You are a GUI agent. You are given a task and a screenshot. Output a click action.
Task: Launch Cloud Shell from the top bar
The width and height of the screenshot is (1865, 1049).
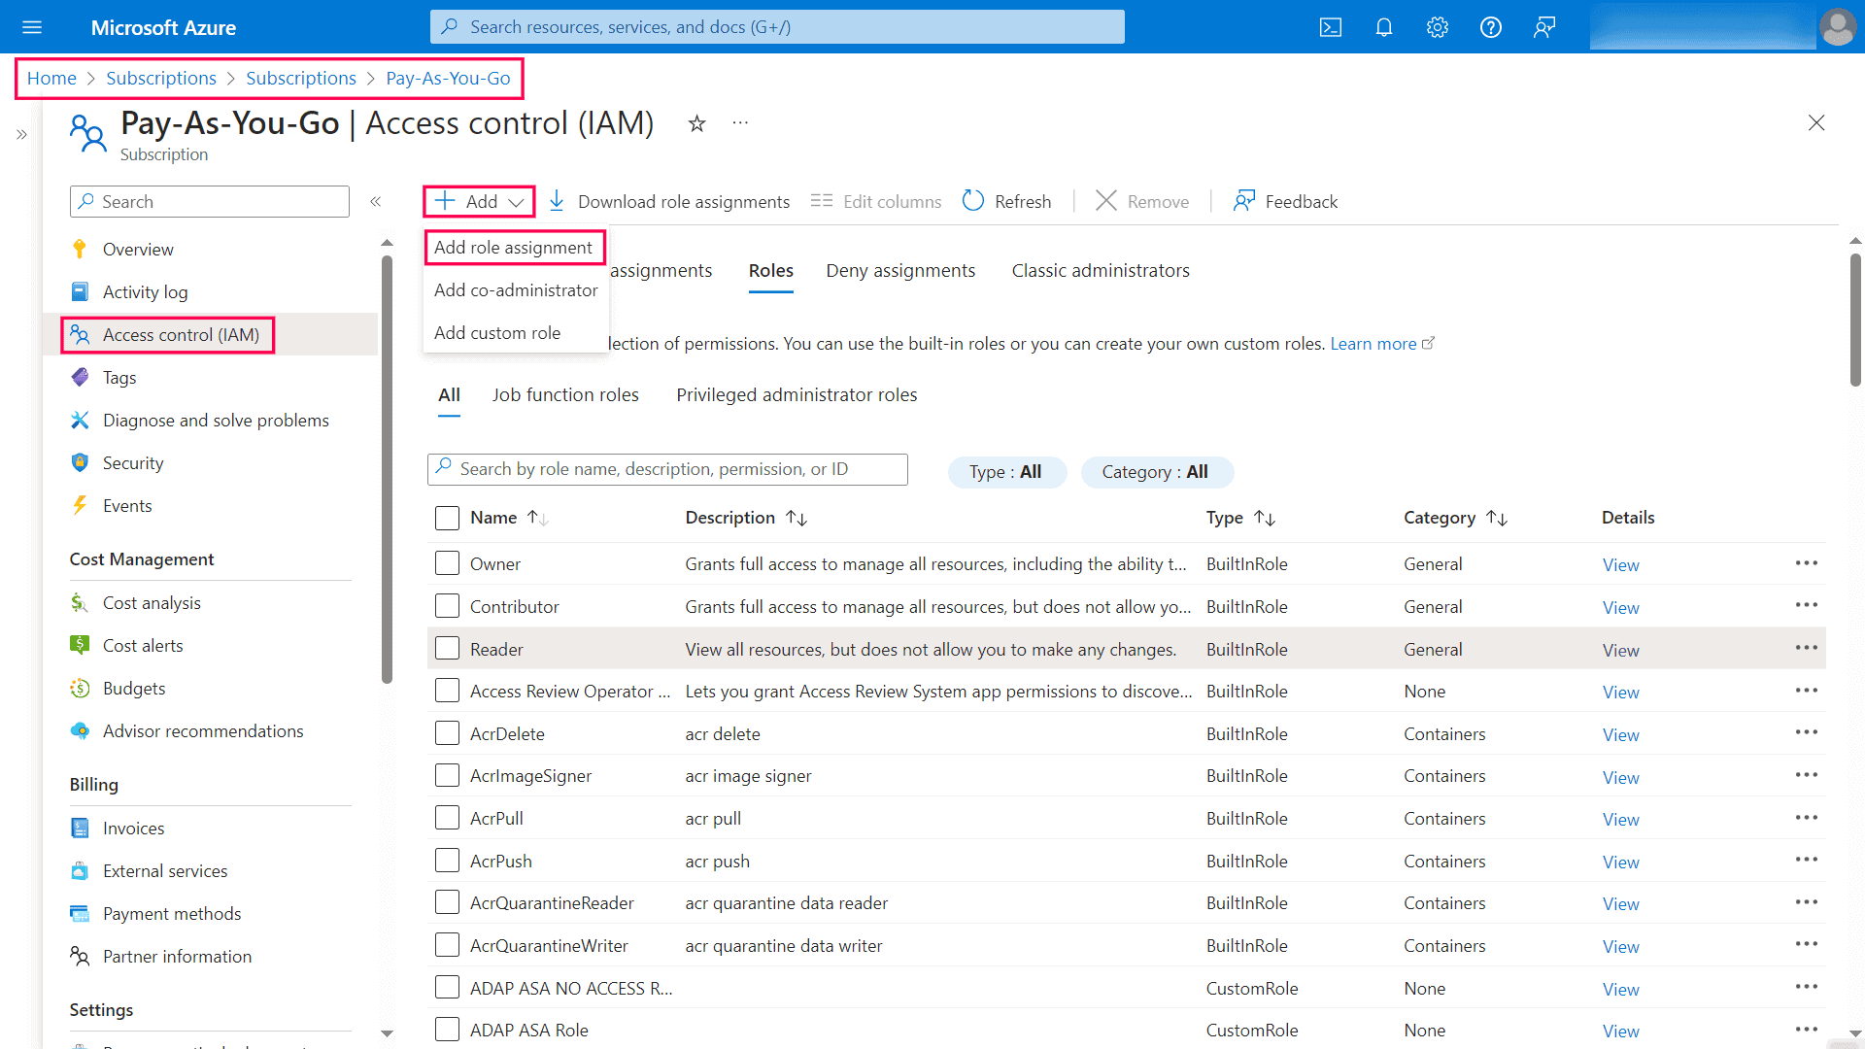(1330, 26)
